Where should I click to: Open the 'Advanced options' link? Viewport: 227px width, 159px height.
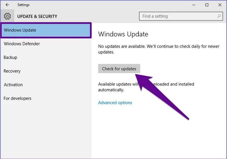[x=115, y=103]
